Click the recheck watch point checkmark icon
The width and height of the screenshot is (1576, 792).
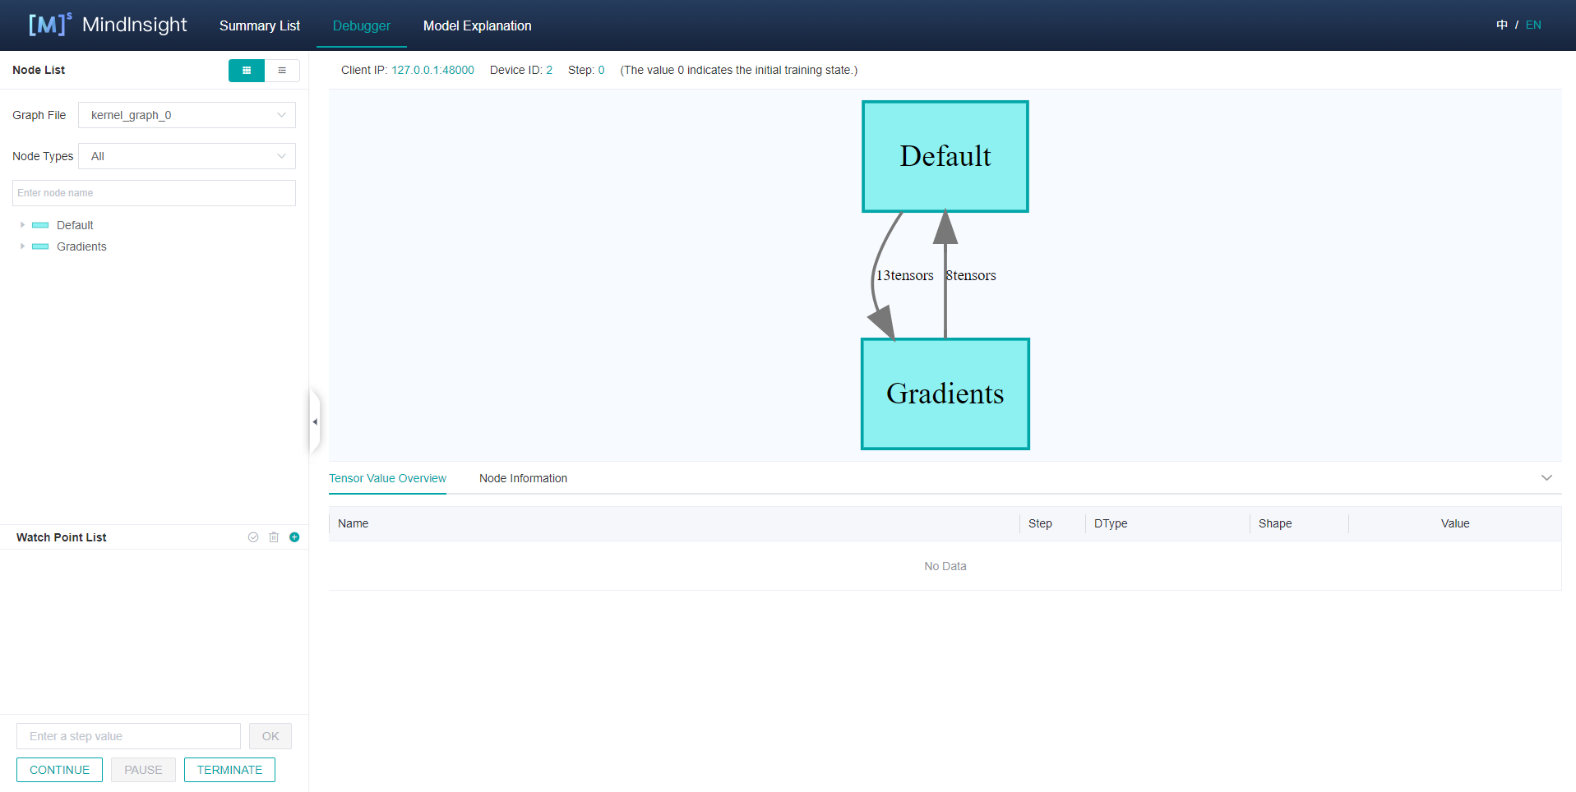(x=253, y=537)
